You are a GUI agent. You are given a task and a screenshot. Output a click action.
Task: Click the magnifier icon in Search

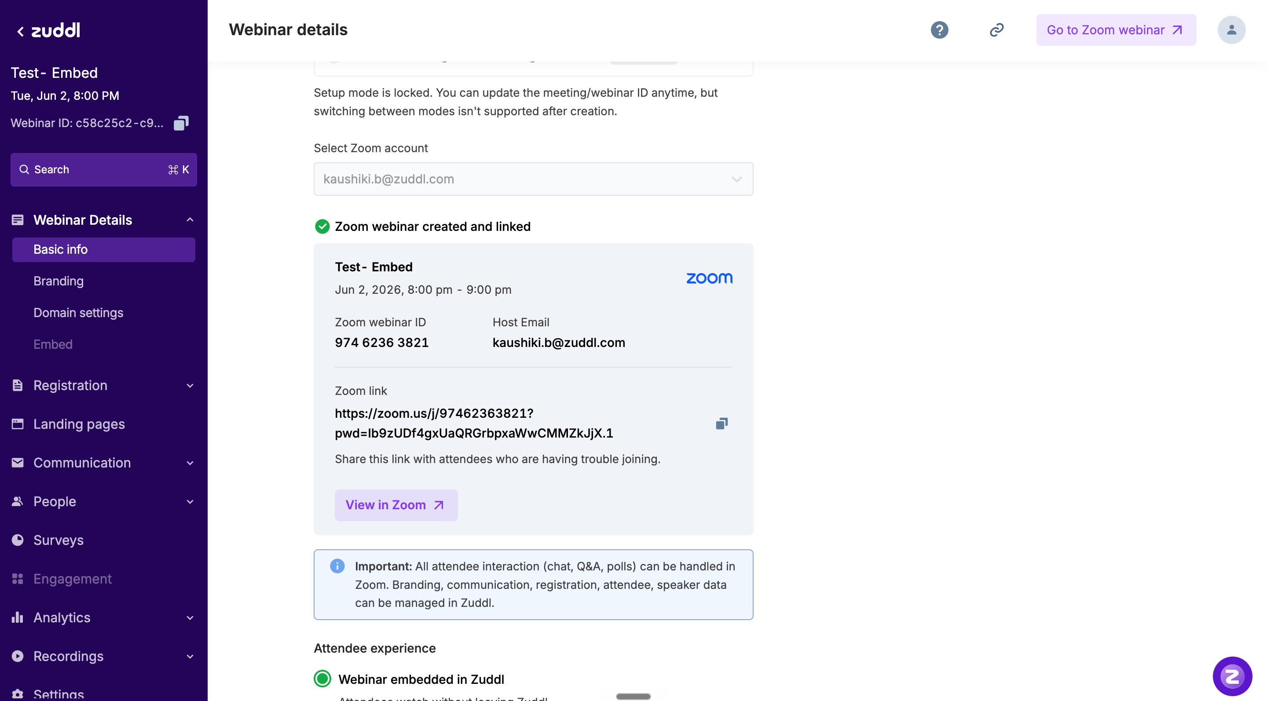[x=24, y=170]
